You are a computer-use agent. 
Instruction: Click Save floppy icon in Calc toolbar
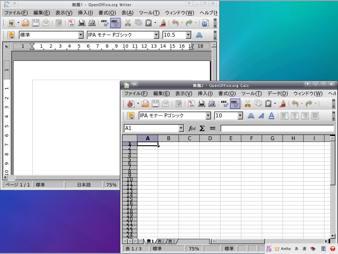(155, 104)
